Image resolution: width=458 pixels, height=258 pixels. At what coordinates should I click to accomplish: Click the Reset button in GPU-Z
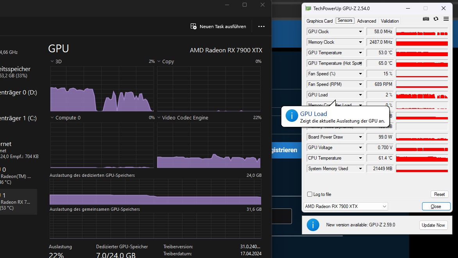439,194
